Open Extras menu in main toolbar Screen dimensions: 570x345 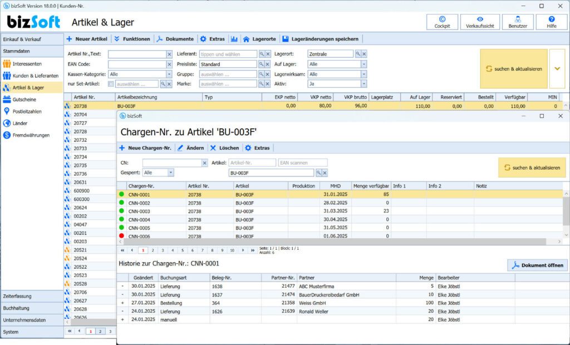[x=213, y=39]
